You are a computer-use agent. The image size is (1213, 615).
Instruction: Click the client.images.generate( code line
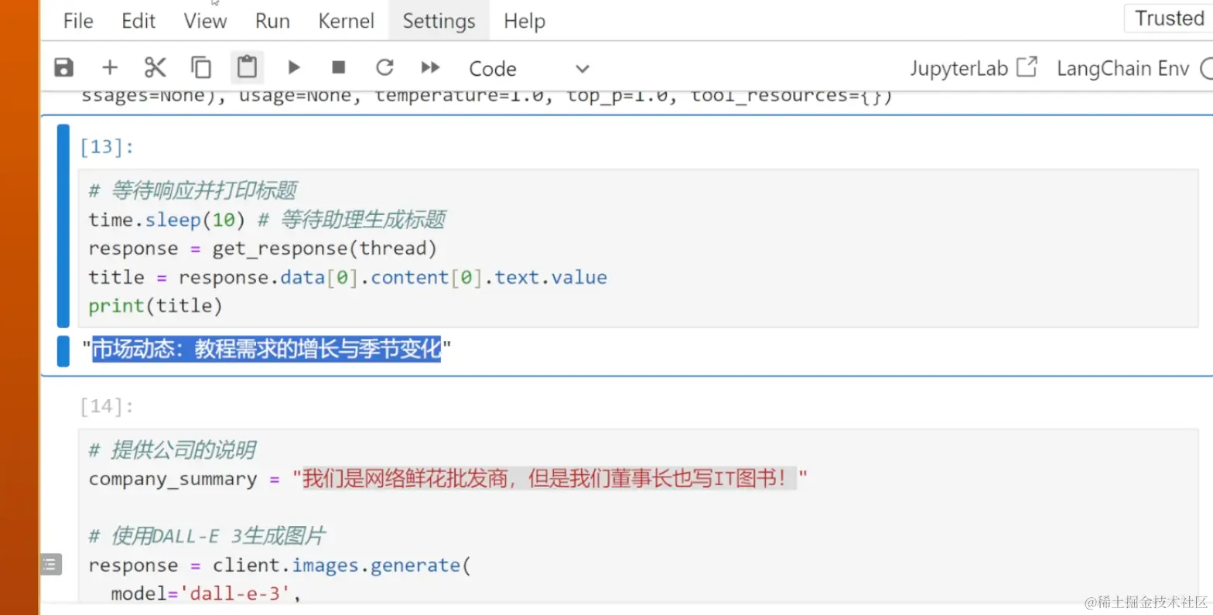[x=279, y=565]
